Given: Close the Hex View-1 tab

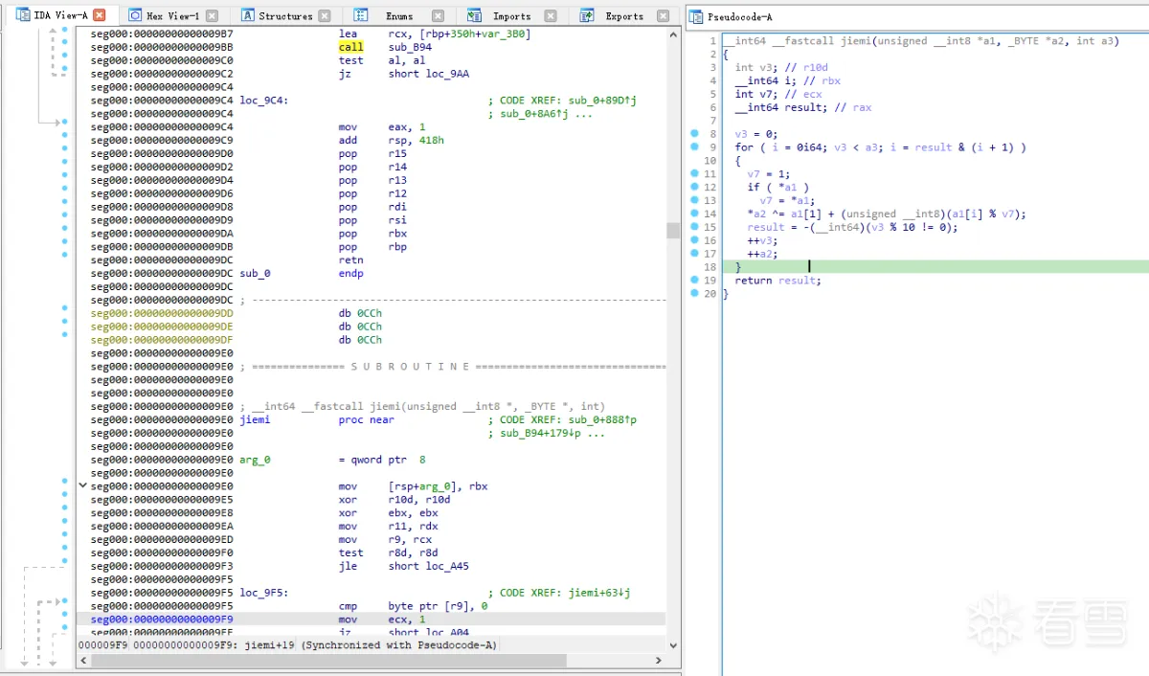Looking at the screenshot, I should (212, 15).
